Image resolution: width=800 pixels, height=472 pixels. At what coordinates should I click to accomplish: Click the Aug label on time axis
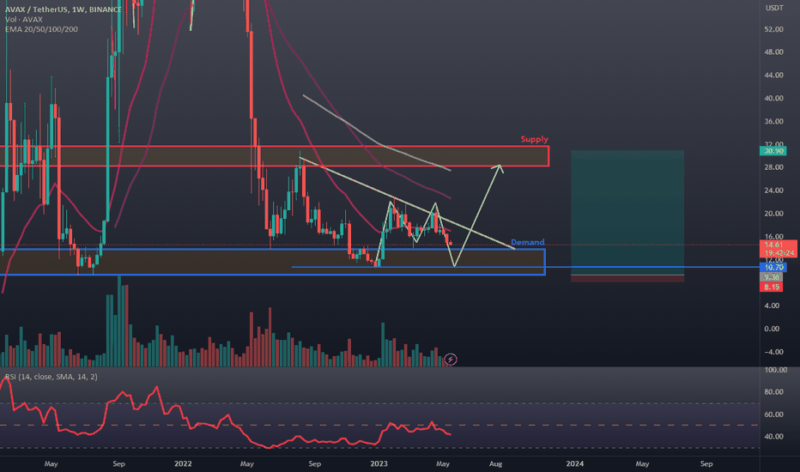click(495, 463)
